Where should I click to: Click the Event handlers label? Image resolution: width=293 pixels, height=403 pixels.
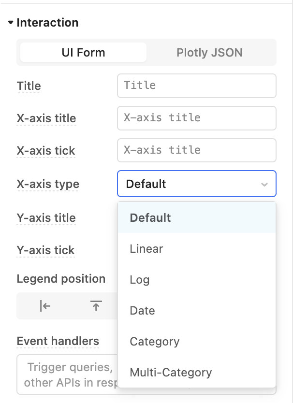58,341
